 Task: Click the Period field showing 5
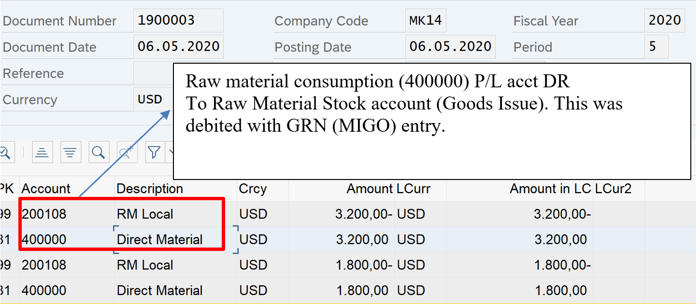click(x=656, y=47)
